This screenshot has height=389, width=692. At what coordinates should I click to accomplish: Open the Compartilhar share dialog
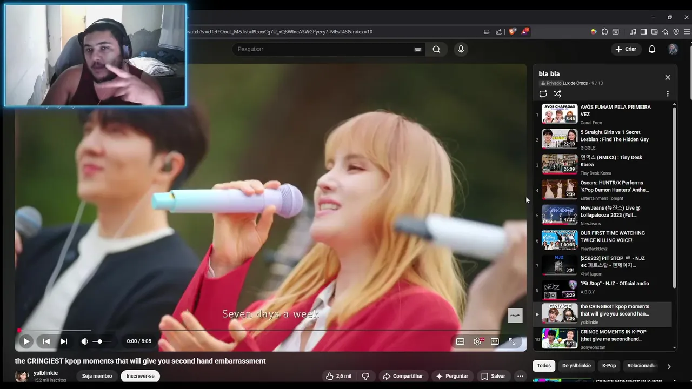(402, 376)
